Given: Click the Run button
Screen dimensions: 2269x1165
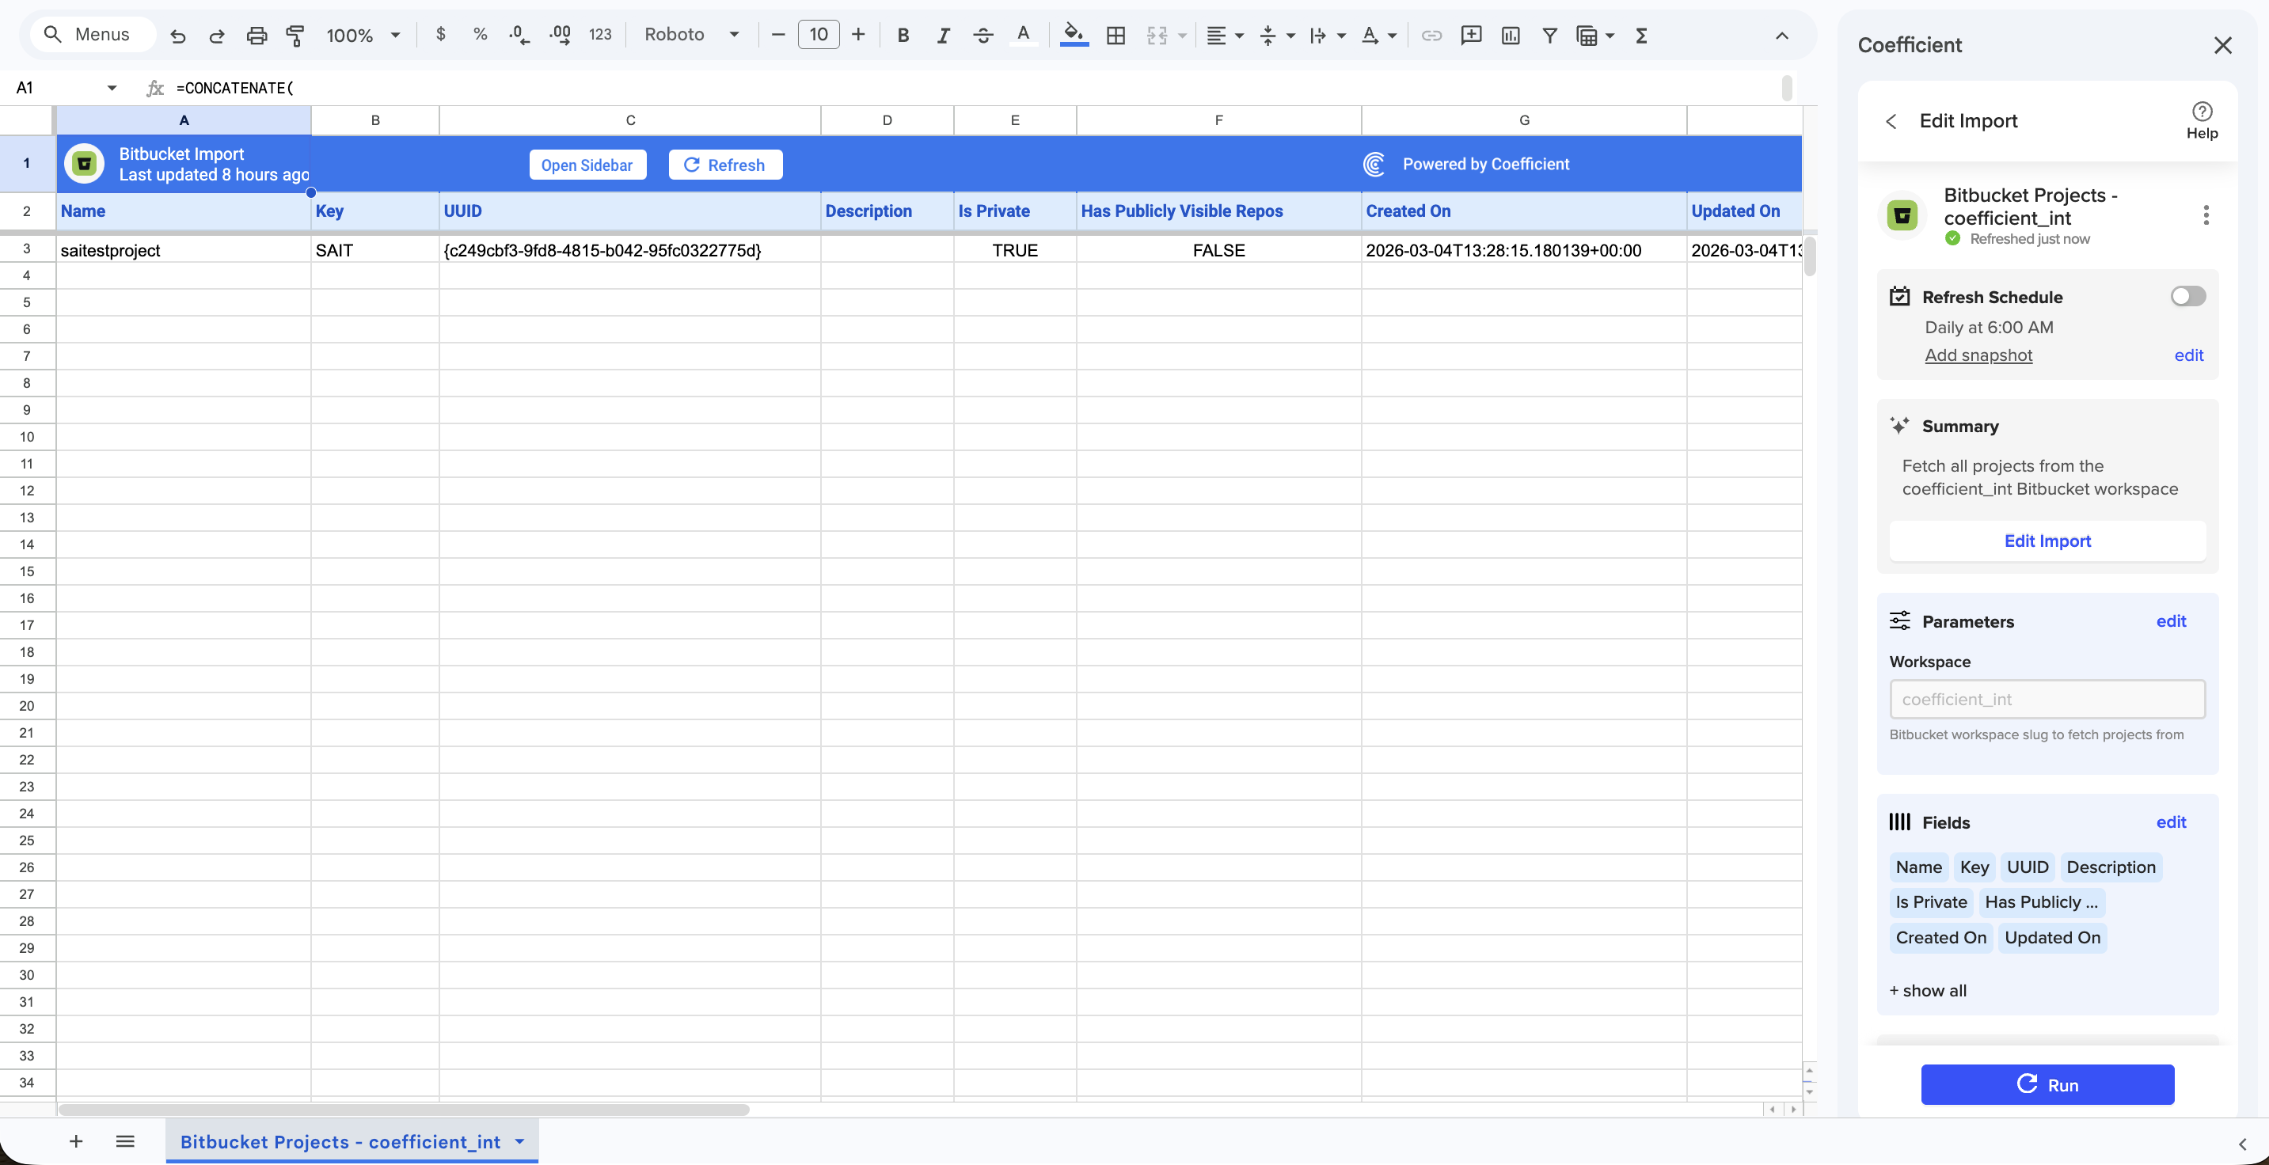Looking at the screenshot, I should coord(2047,1084).
